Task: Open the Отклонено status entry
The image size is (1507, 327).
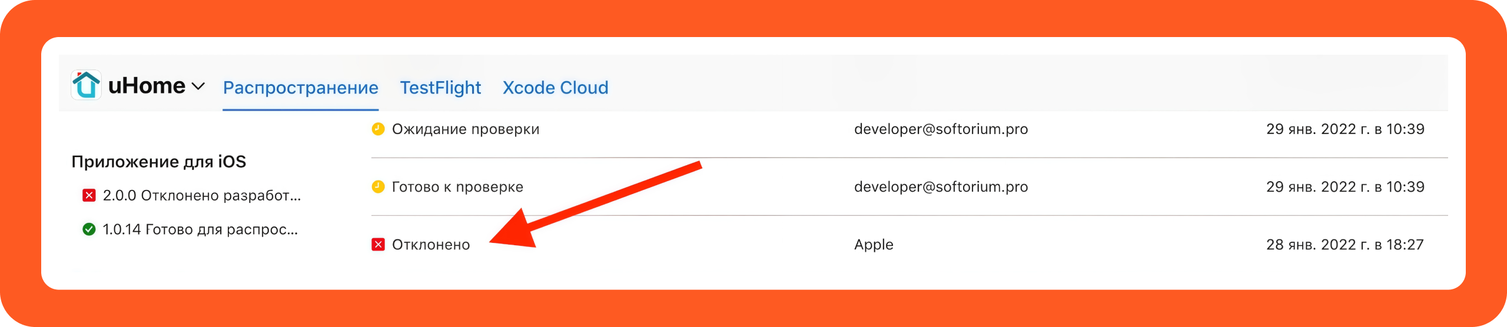Action: coord(431,245)
